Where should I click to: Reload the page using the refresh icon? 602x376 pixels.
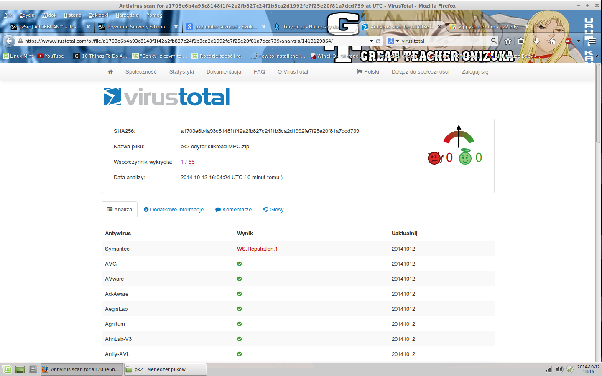[x=378, y=41]
